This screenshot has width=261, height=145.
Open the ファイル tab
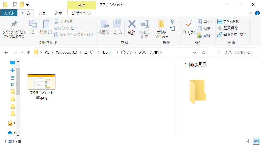9,13
